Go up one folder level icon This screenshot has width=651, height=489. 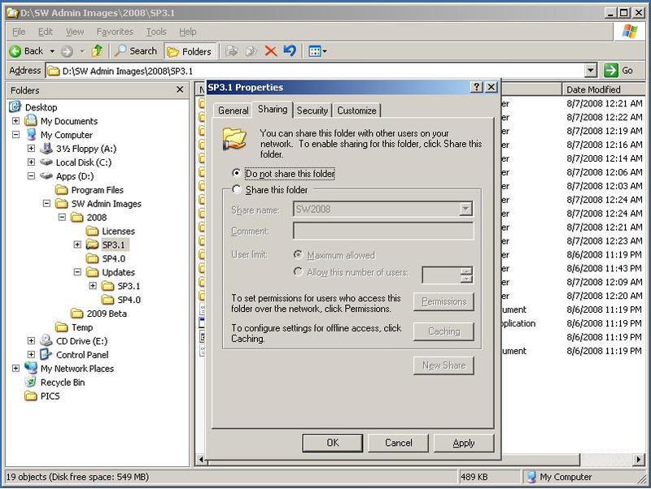97,51
